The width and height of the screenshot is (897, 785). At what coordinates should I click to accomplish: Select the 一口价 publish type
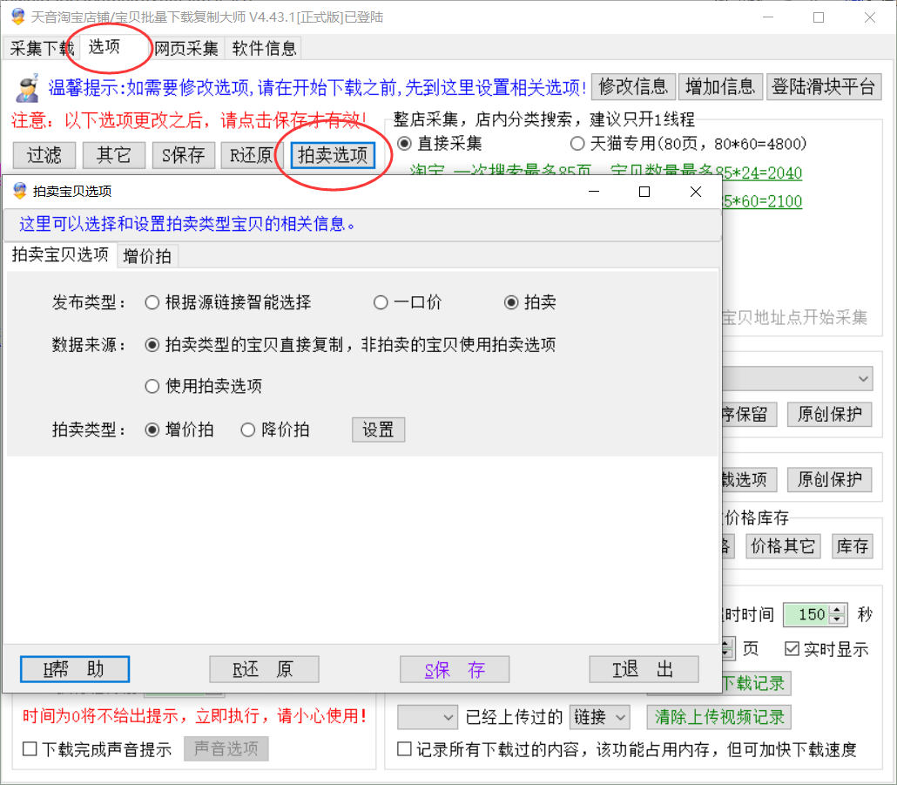click(381, 303)
